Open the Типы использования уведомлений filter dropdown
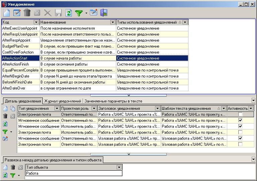 click(185, 22)
